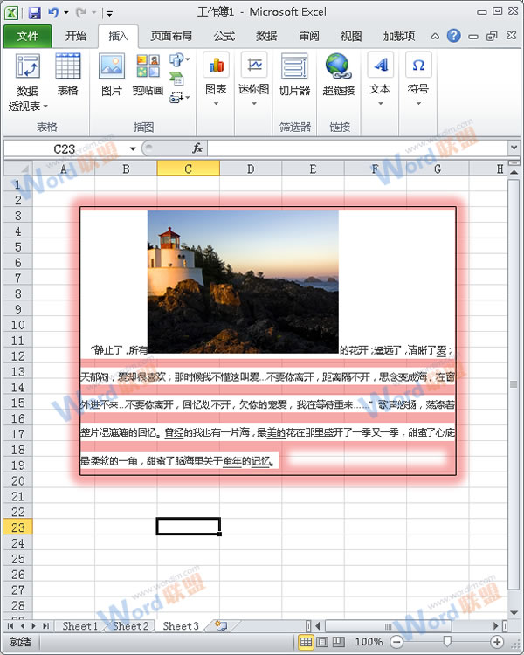Switch to the 开始 (Home) tab

(76, 37)
